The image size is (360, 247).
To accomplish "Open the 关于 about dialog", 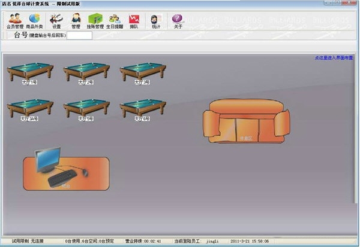I will pyautogui.click(x=178, y=21).
